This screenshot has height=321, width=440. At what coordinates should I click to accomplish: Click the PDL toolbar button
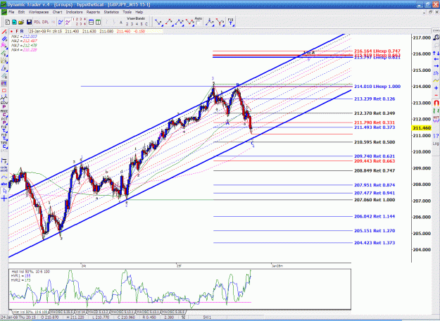point(37,22)
